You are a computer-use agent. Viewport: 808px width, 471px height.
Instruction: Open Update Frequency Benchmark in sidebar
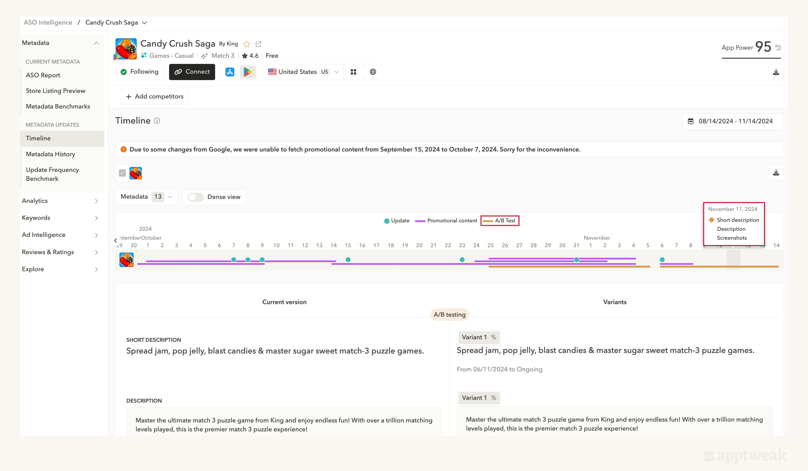[52, 174]
